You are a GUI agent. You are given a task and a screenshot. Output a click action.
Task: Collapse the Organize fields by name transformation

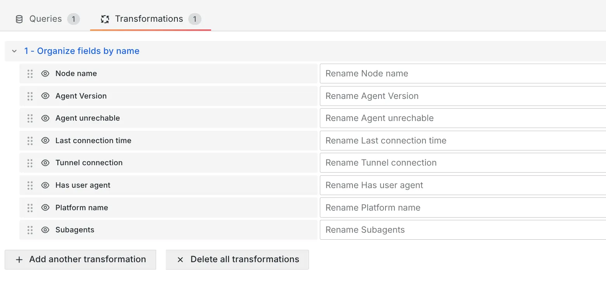(14, 51)
